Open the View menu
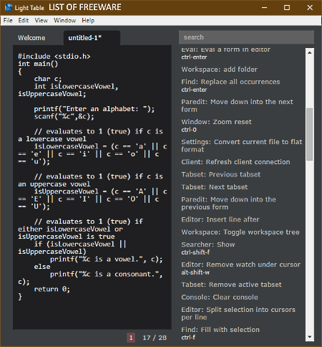This screenshot has width=322, height=347. [x=42, y=21]
